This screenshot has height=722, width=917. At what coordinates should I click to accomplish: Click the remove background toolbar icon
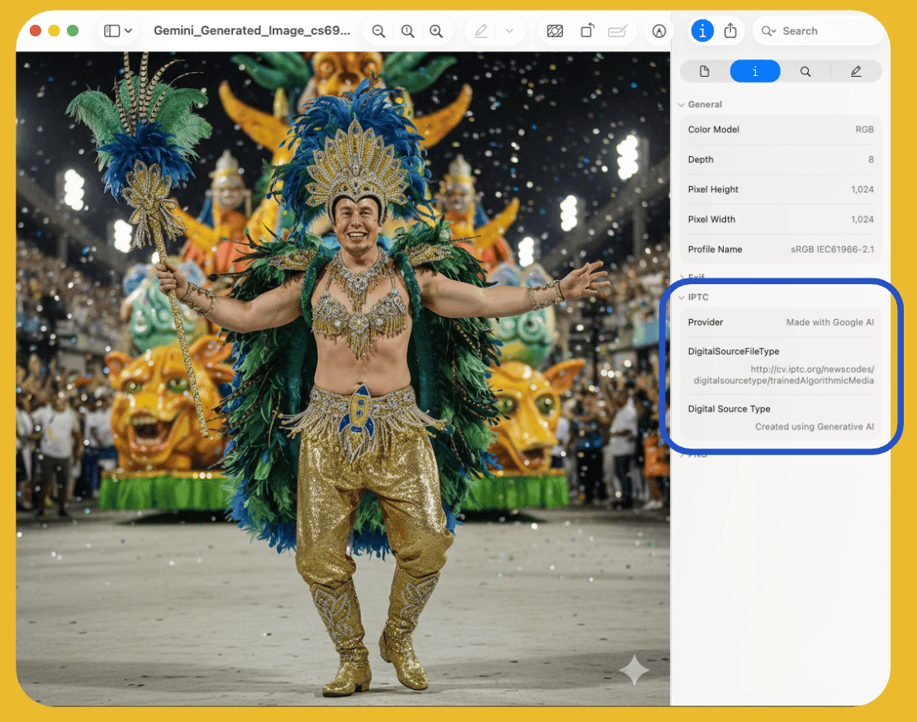point(555,31)
